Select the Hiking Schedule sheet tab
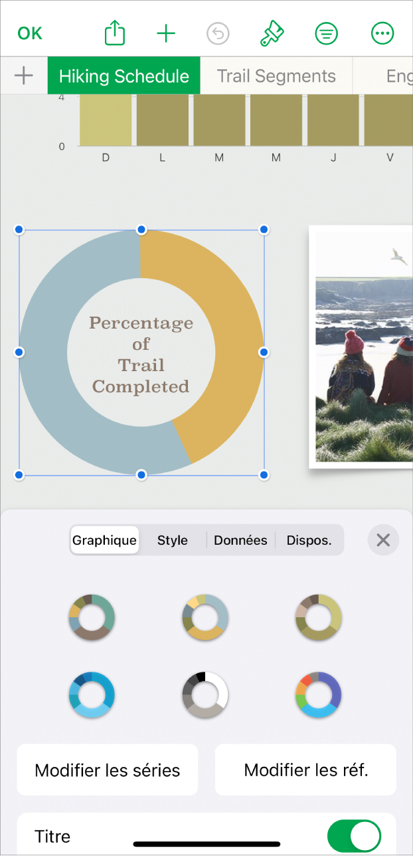413x856 pixels. click(124, 76)
